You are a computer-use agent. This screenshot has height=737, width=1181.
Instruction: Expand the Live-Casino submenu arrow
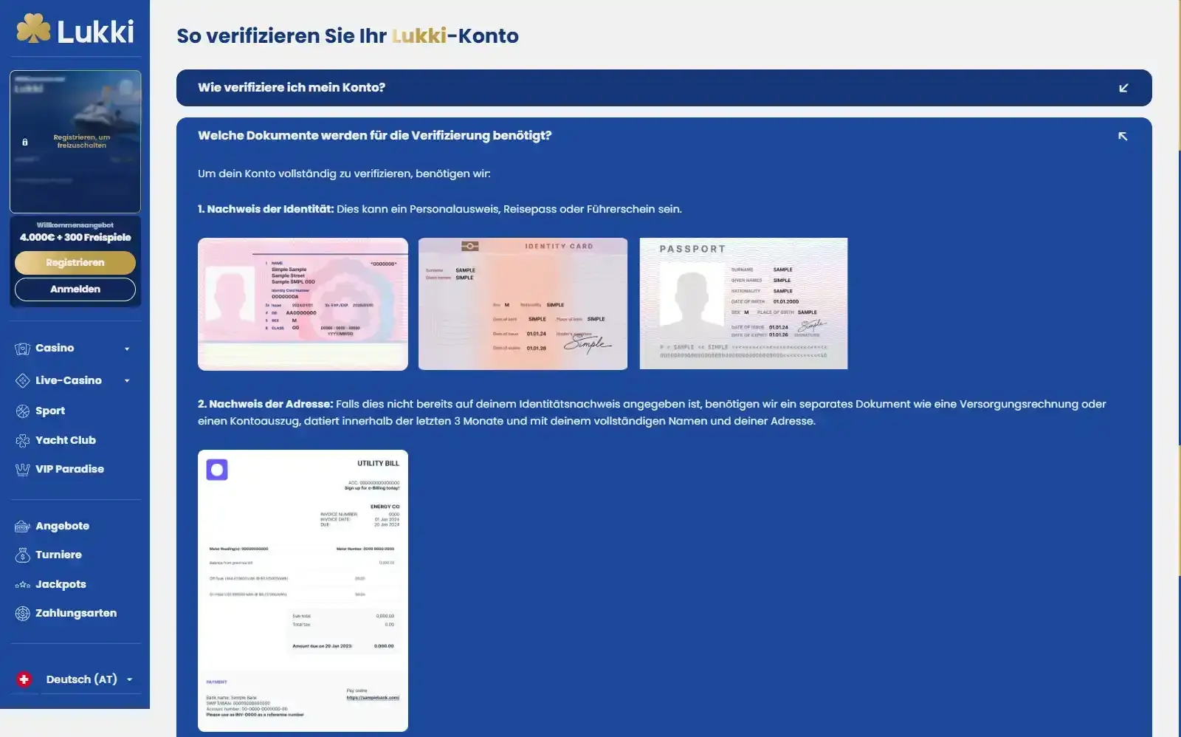pyautogui.click(x=127, y=381)
